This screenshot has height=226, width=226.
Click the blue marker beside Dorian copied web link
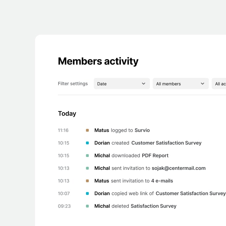point(87,193)
